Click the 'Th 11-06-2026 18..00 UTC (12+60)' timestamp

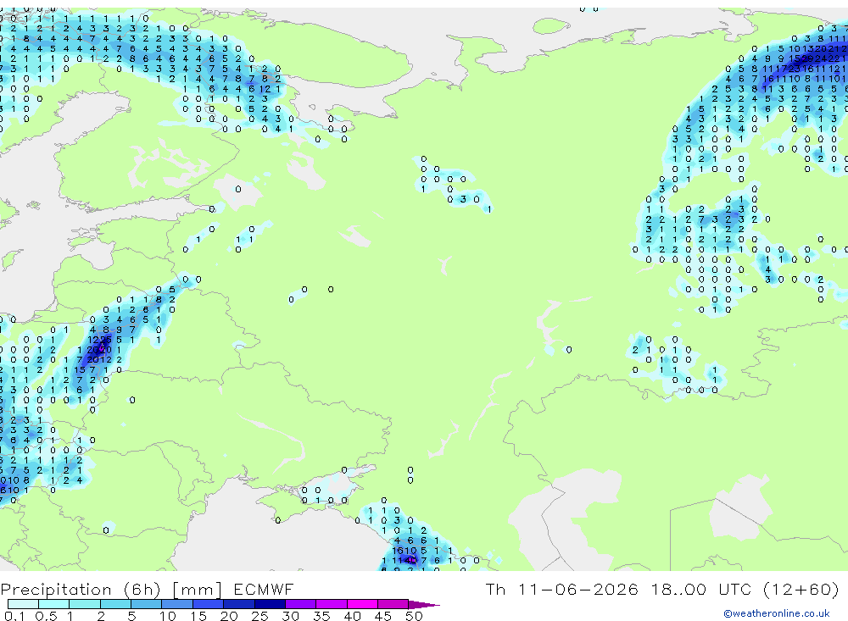(x=662, y=589)
